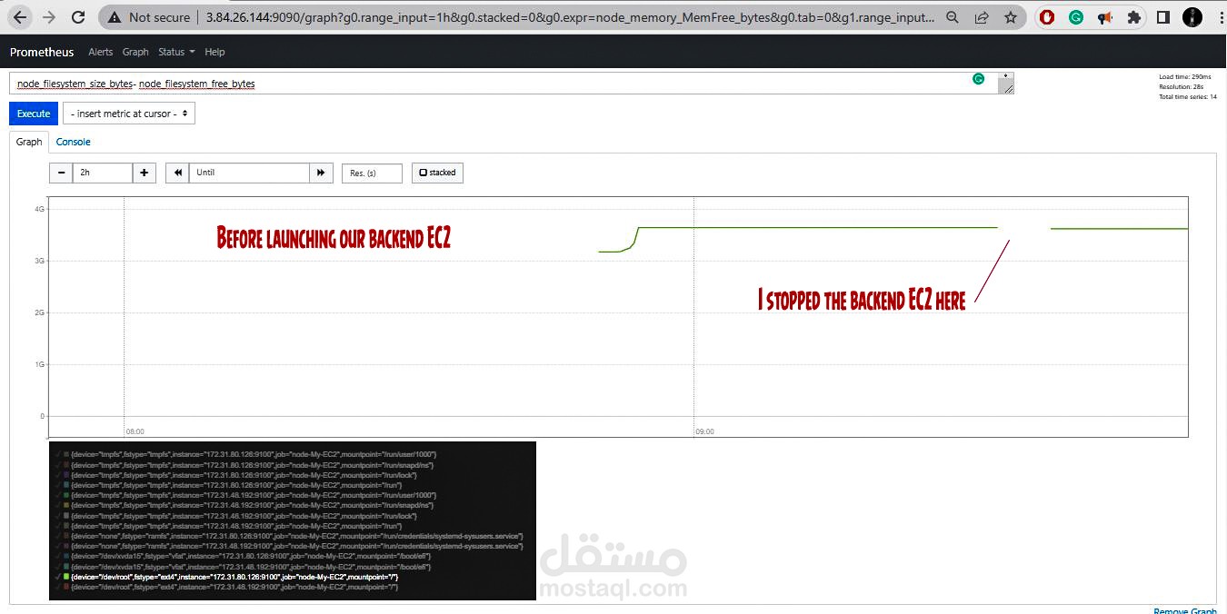Screen dimensions: 1227x614
Task: Click the Res. (s) resolution field
Action: coord(372,173)
